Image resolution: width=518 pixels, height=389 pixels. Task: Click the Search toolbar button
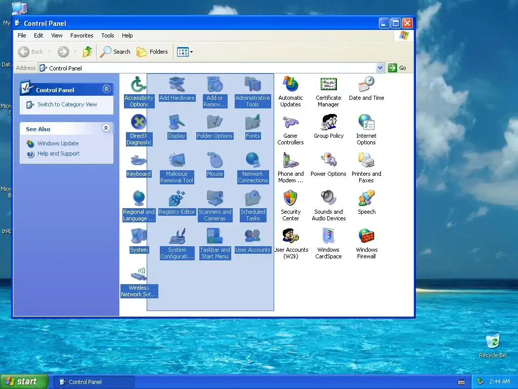[x=115, y=52]
